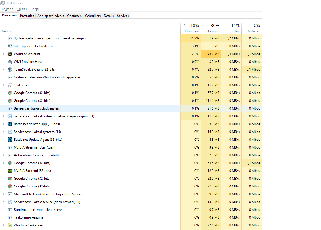Click the NVIDIA Backend icon
The image size is (321, 230).
(10, 171)
